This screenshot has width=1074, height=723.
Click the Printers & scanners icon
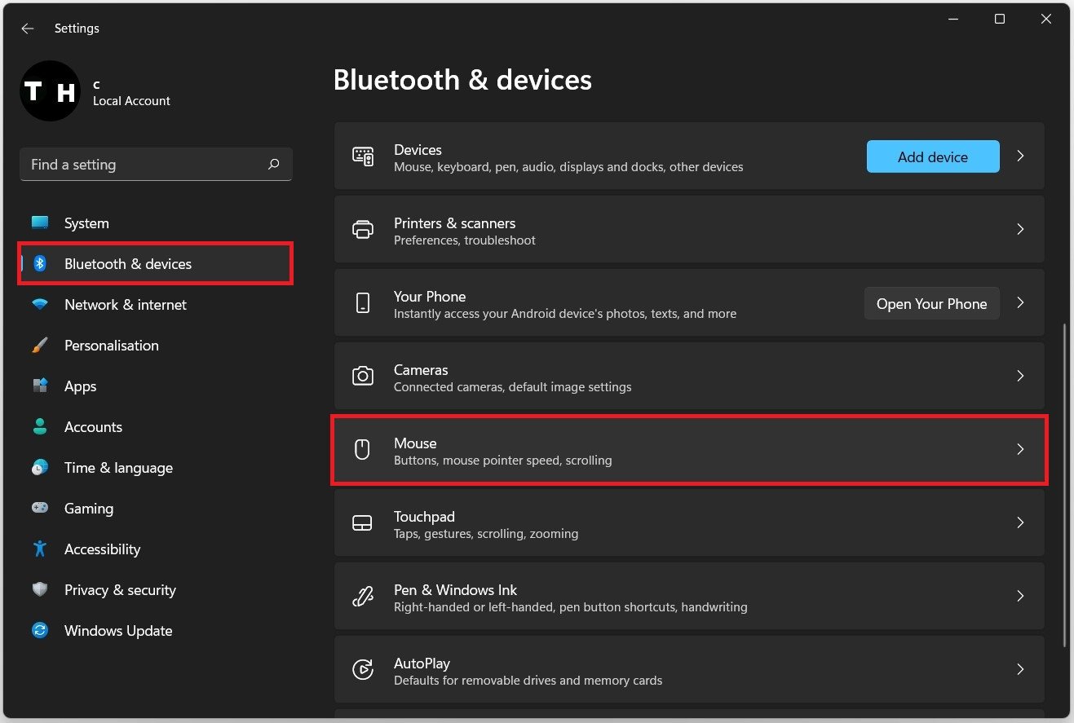tap(362, 229)
